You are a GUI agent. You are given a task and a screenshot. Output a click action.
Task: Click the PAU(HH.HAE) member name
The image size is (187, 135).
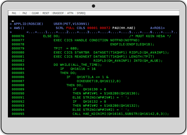point(124,28)
